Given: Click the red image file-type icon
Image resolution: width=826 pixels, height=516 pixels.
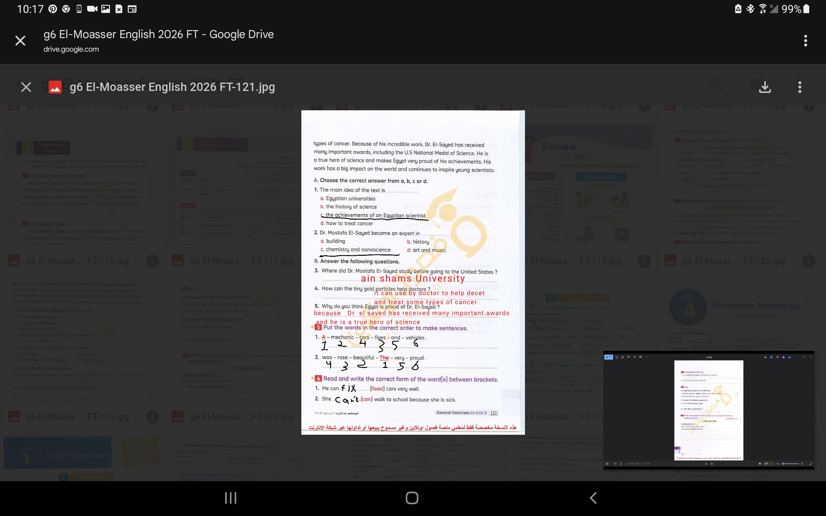Looking at the screenshot, I should 55,87.
